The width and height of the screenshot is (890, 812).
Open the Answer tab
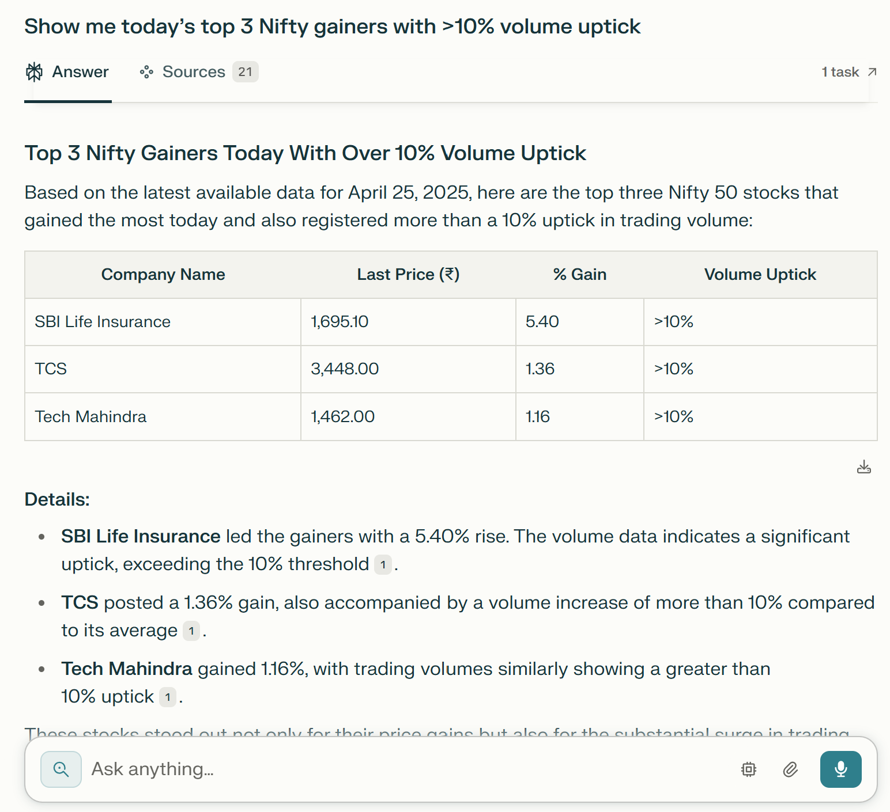pos(67,72)
